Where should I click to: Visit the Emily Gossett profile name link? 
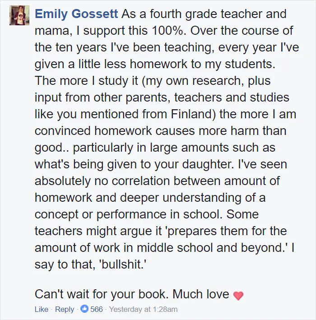click(76, 14)
